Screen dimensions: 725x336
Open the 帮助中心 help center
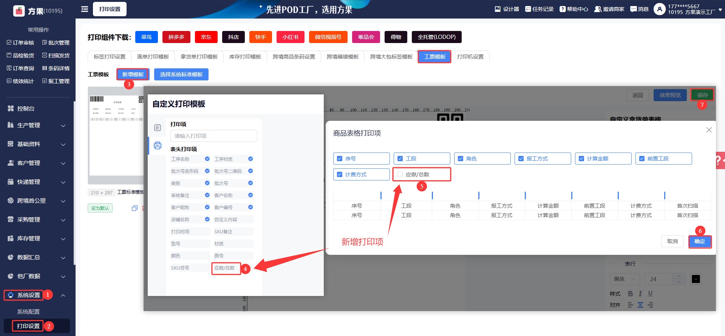[574, 9]
